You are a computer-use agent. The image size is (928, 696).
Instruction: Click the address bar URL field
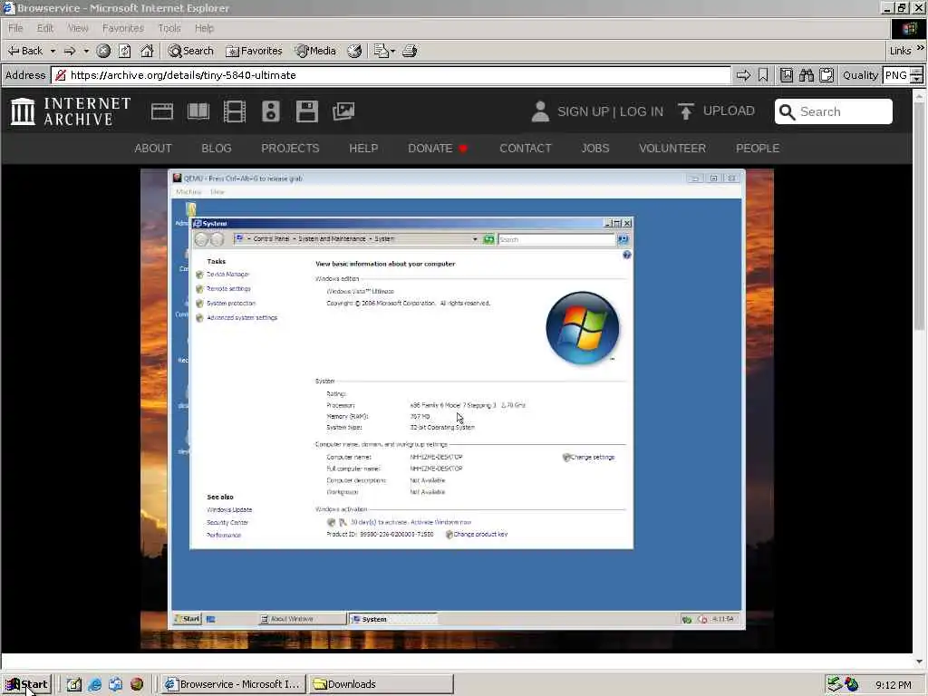[x=391, y=75]
